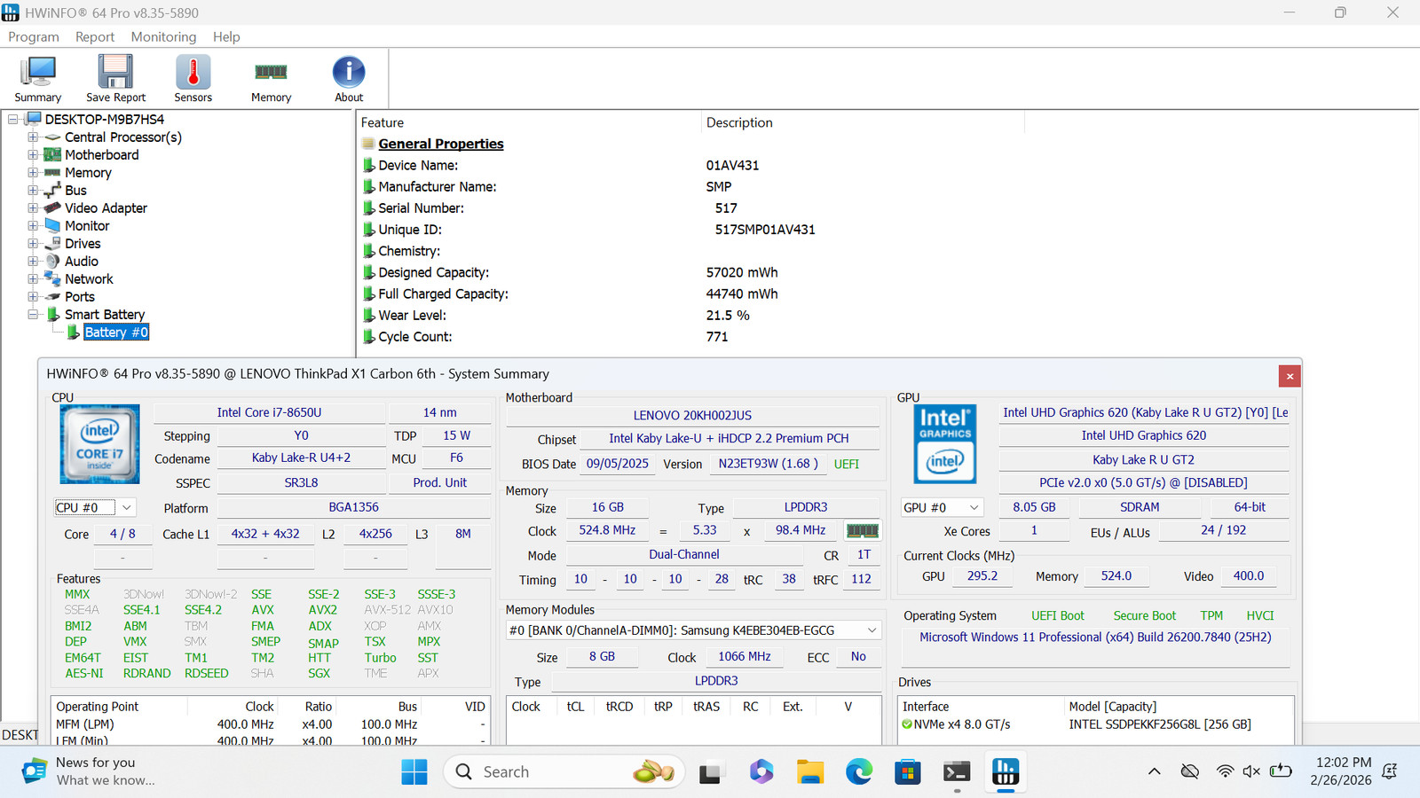This screenshot has width=1420, height=798.
Task: Click the memory module chip icon
Action: click(x=862, y=530)
